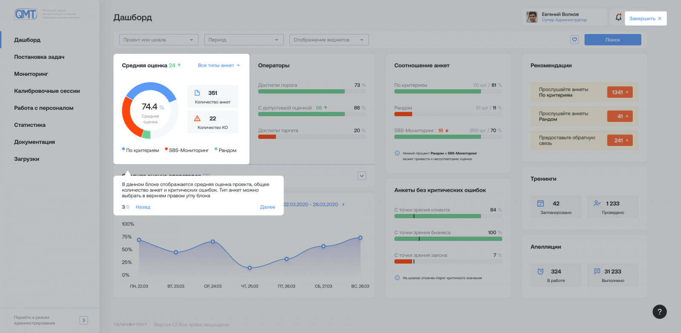Click the completed appeals checkmark icon

[x=597, y=271]
